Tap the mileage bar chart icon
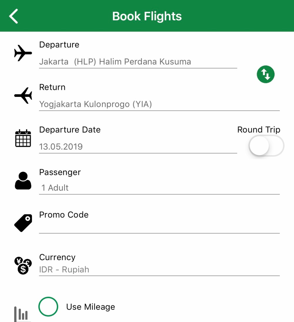 (21, 314)
